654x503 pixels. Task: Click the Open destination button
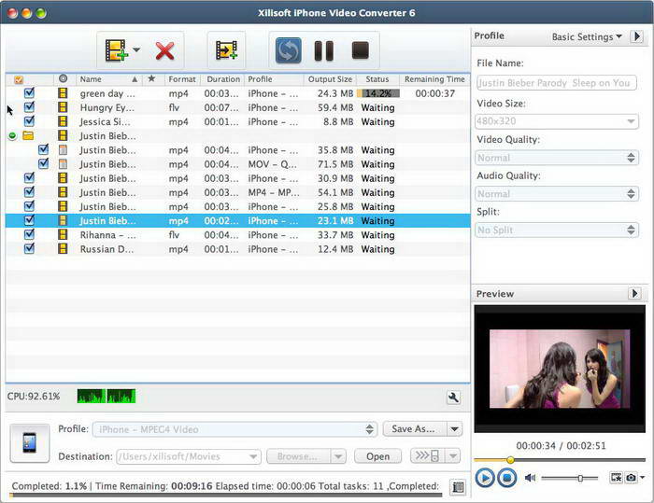point(377,456)
